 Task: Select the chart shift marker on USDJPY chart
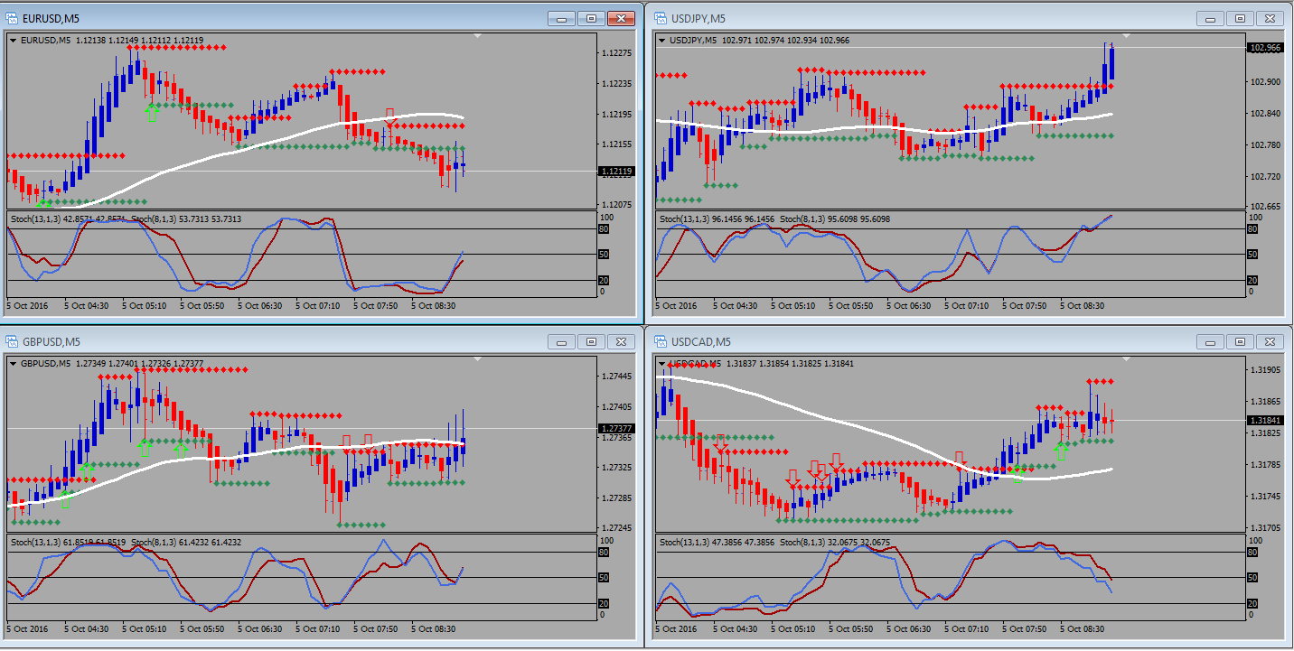(x=1127, y=36)
